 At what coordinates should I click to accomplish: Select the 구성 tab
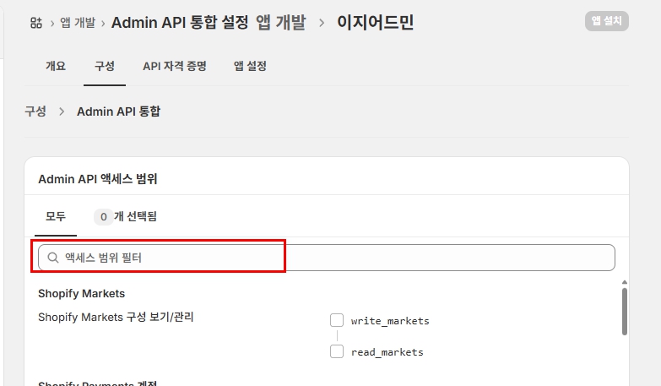[x=105, y=66]
